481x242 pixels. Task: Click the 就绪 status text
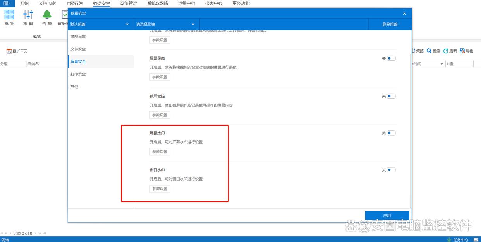5,240
